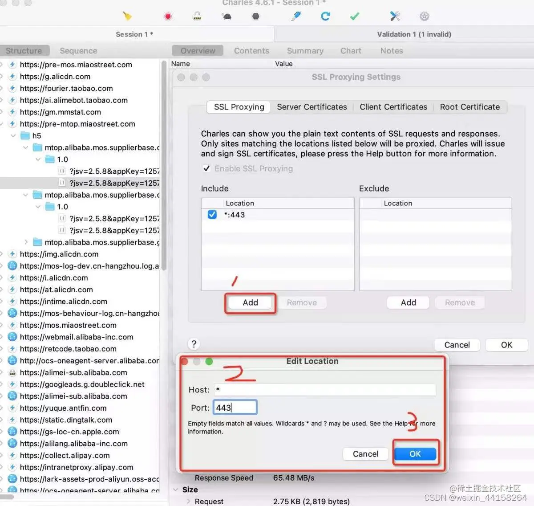Open the Summary tab
The image size is (534, 506).
point(305,51)
